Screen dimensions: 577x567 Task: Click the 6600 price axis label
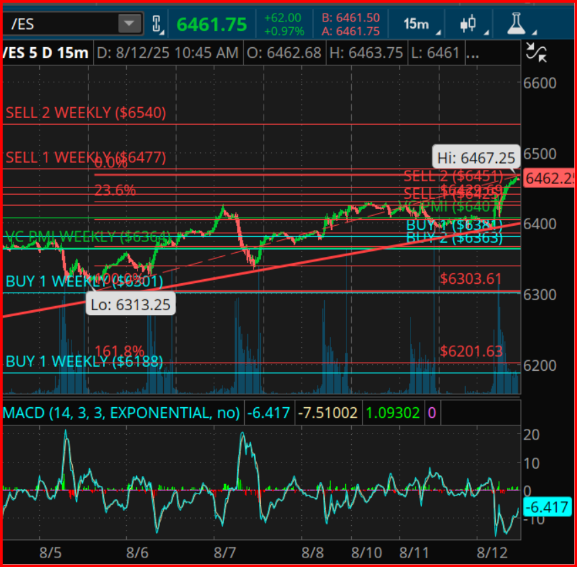click(539, 83)
